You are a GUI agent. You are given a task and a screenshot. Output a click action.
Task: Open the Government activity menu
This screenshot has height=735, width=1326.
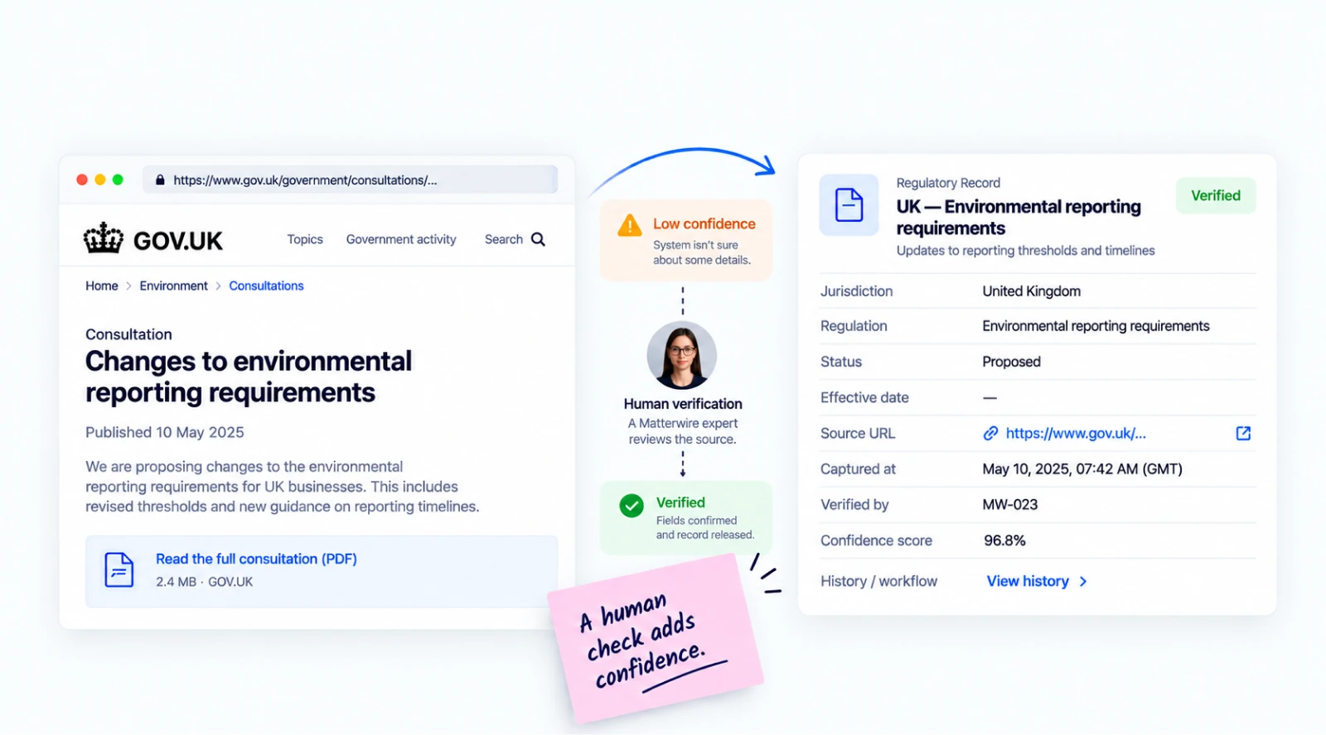[401, 239]
